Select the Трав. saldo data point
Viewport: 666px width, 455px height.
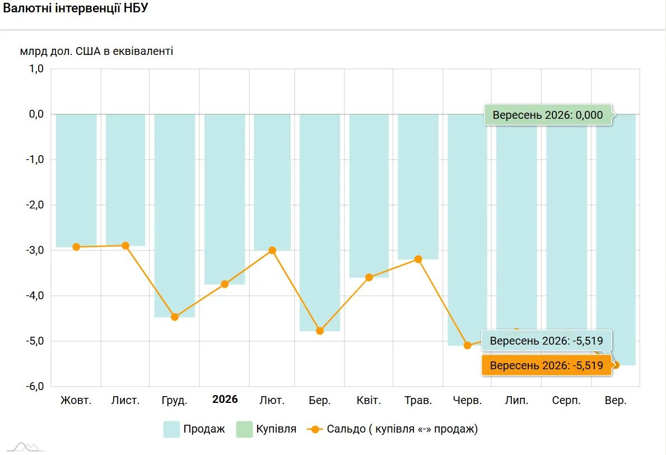(418, 259)
